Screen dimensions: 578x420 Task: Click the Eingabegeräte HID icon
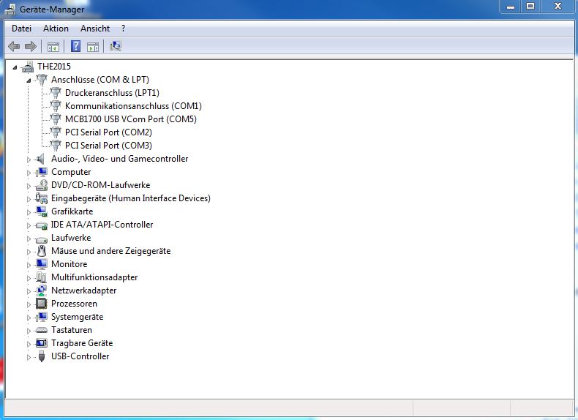(41, 198)
